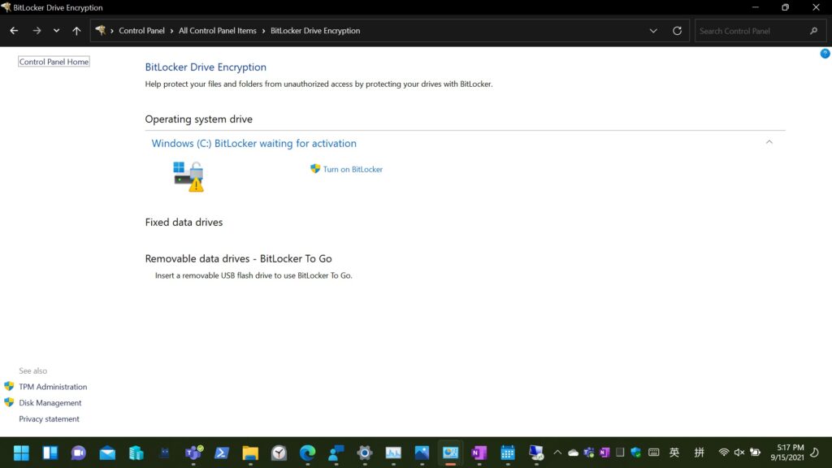Select All Control Panel Items breadcrumb
832x468 pixels.
217,31
